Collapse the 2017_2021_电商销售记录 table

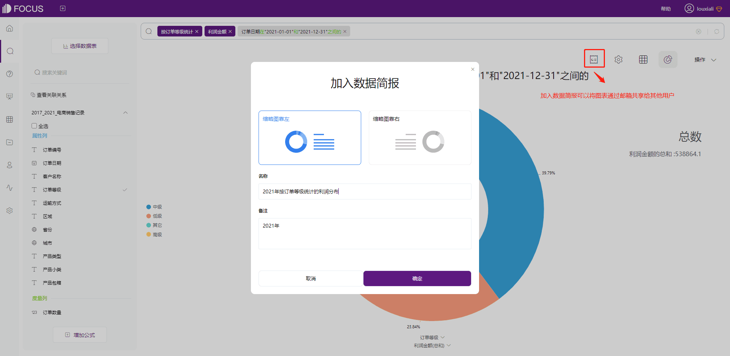(x=125, y=112)
